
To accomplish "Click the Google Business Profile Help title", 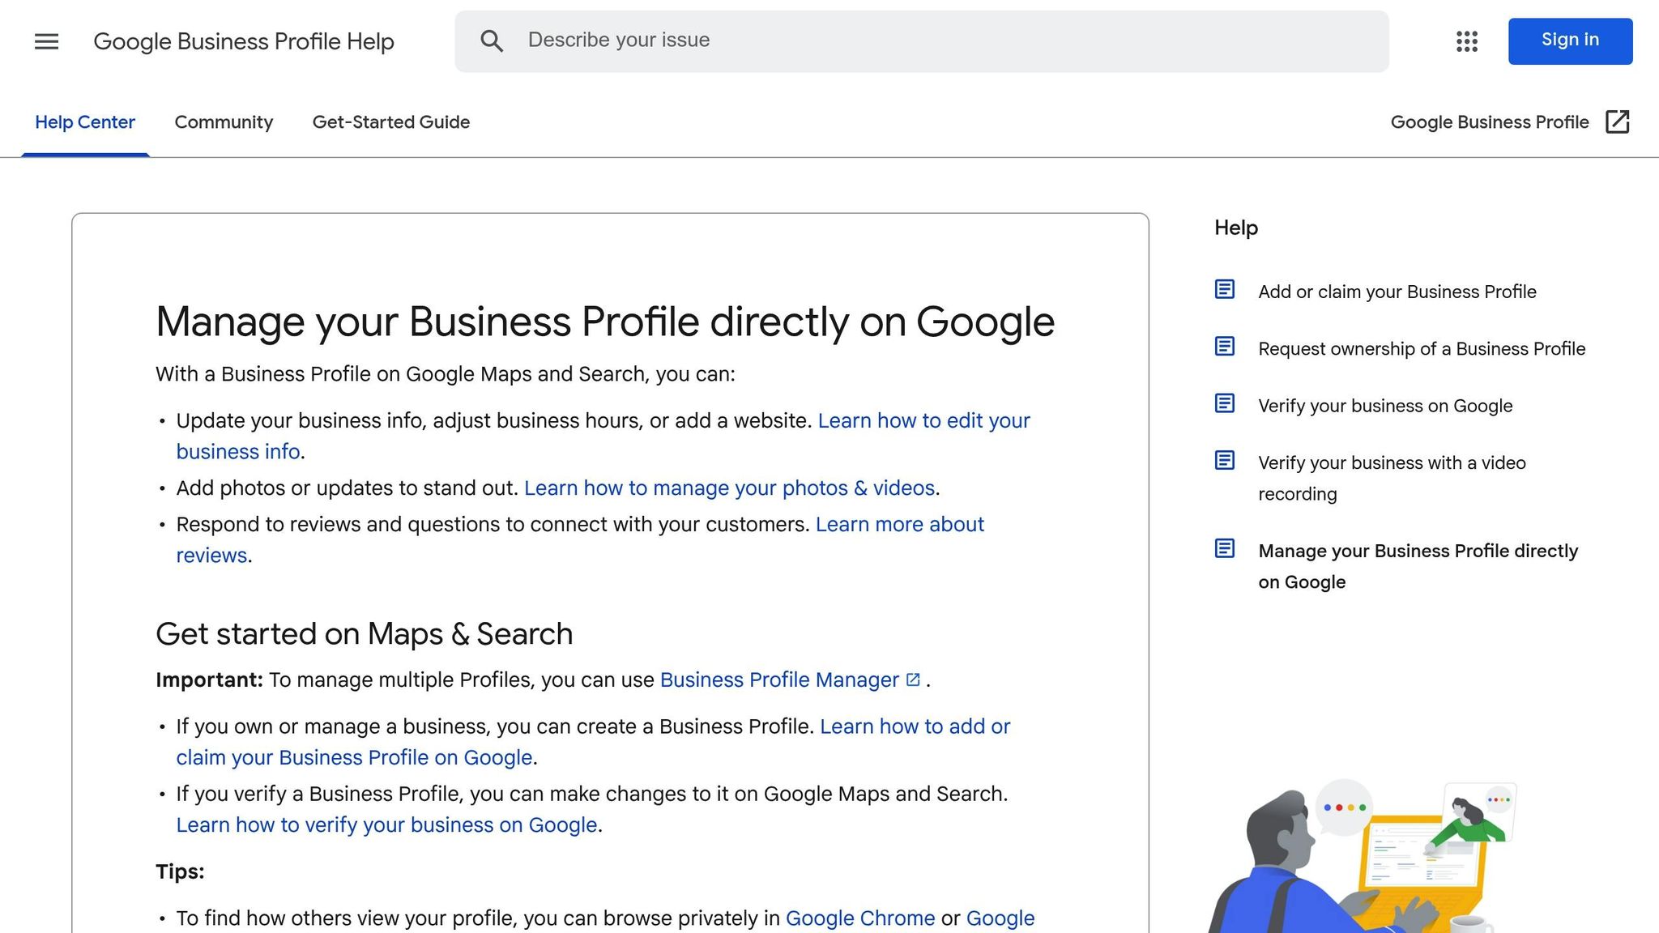I will coord(244,41).
